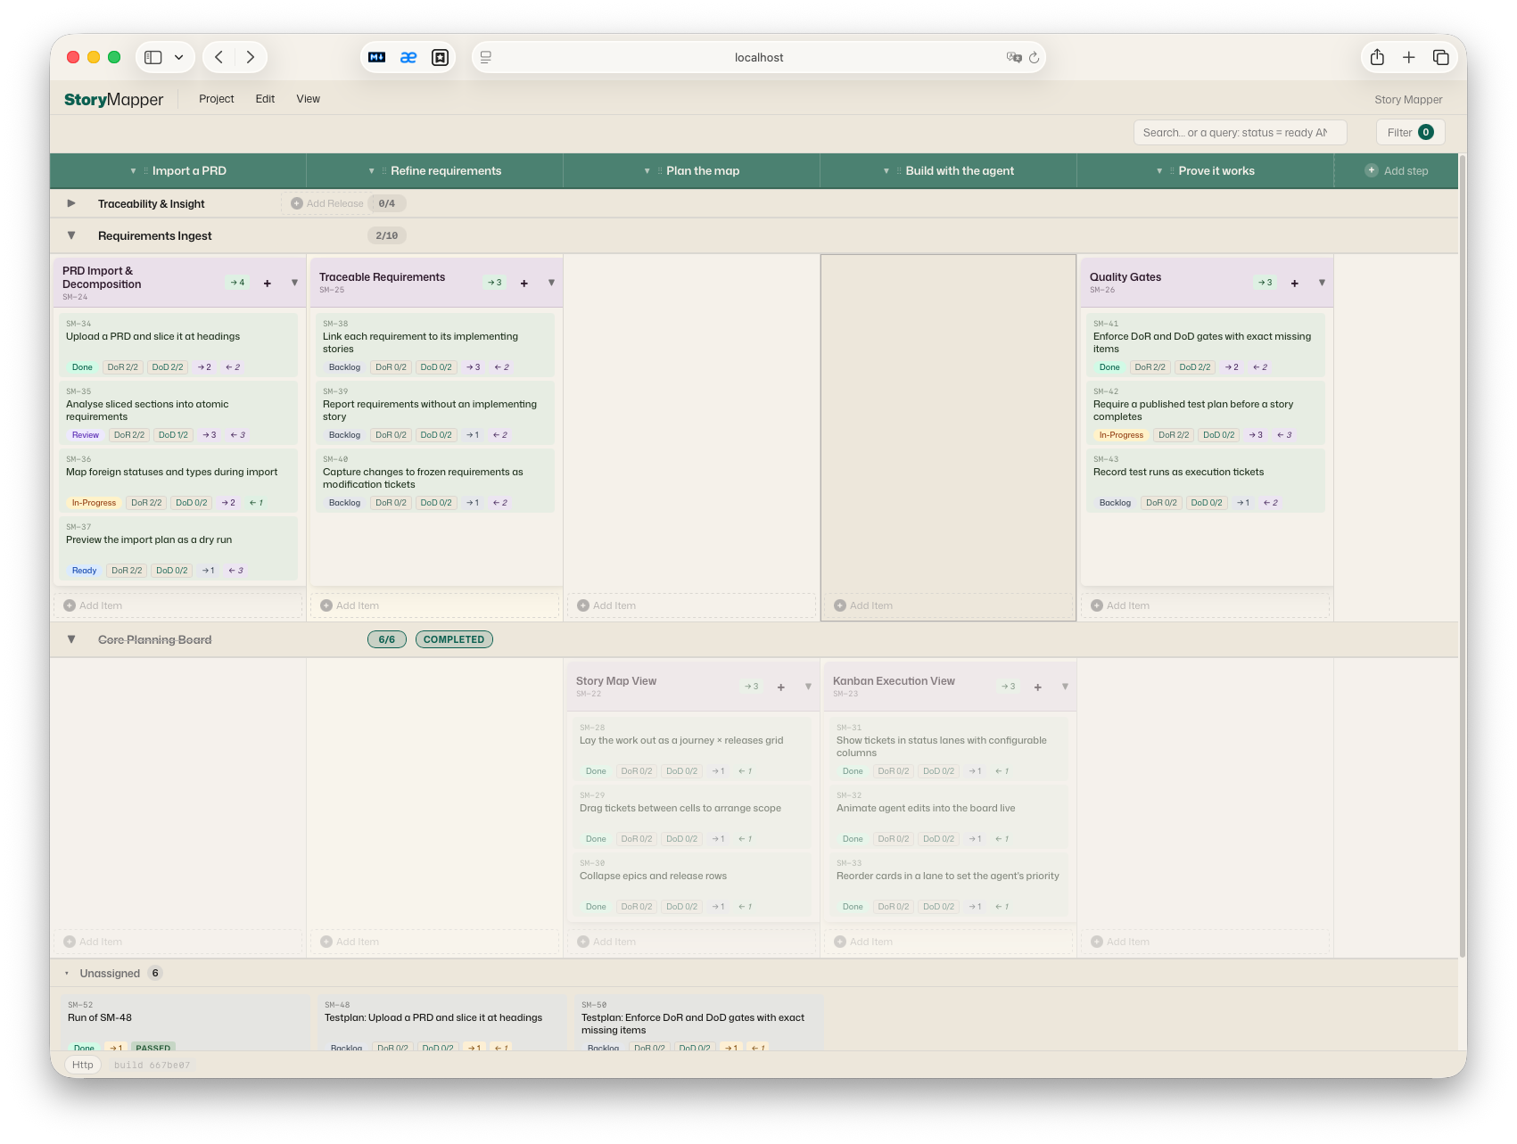The width and height of the screenshot is (1517, 1144).
Task: Open card Upload a PRD and slice it at headings
Action: point(178,345)
